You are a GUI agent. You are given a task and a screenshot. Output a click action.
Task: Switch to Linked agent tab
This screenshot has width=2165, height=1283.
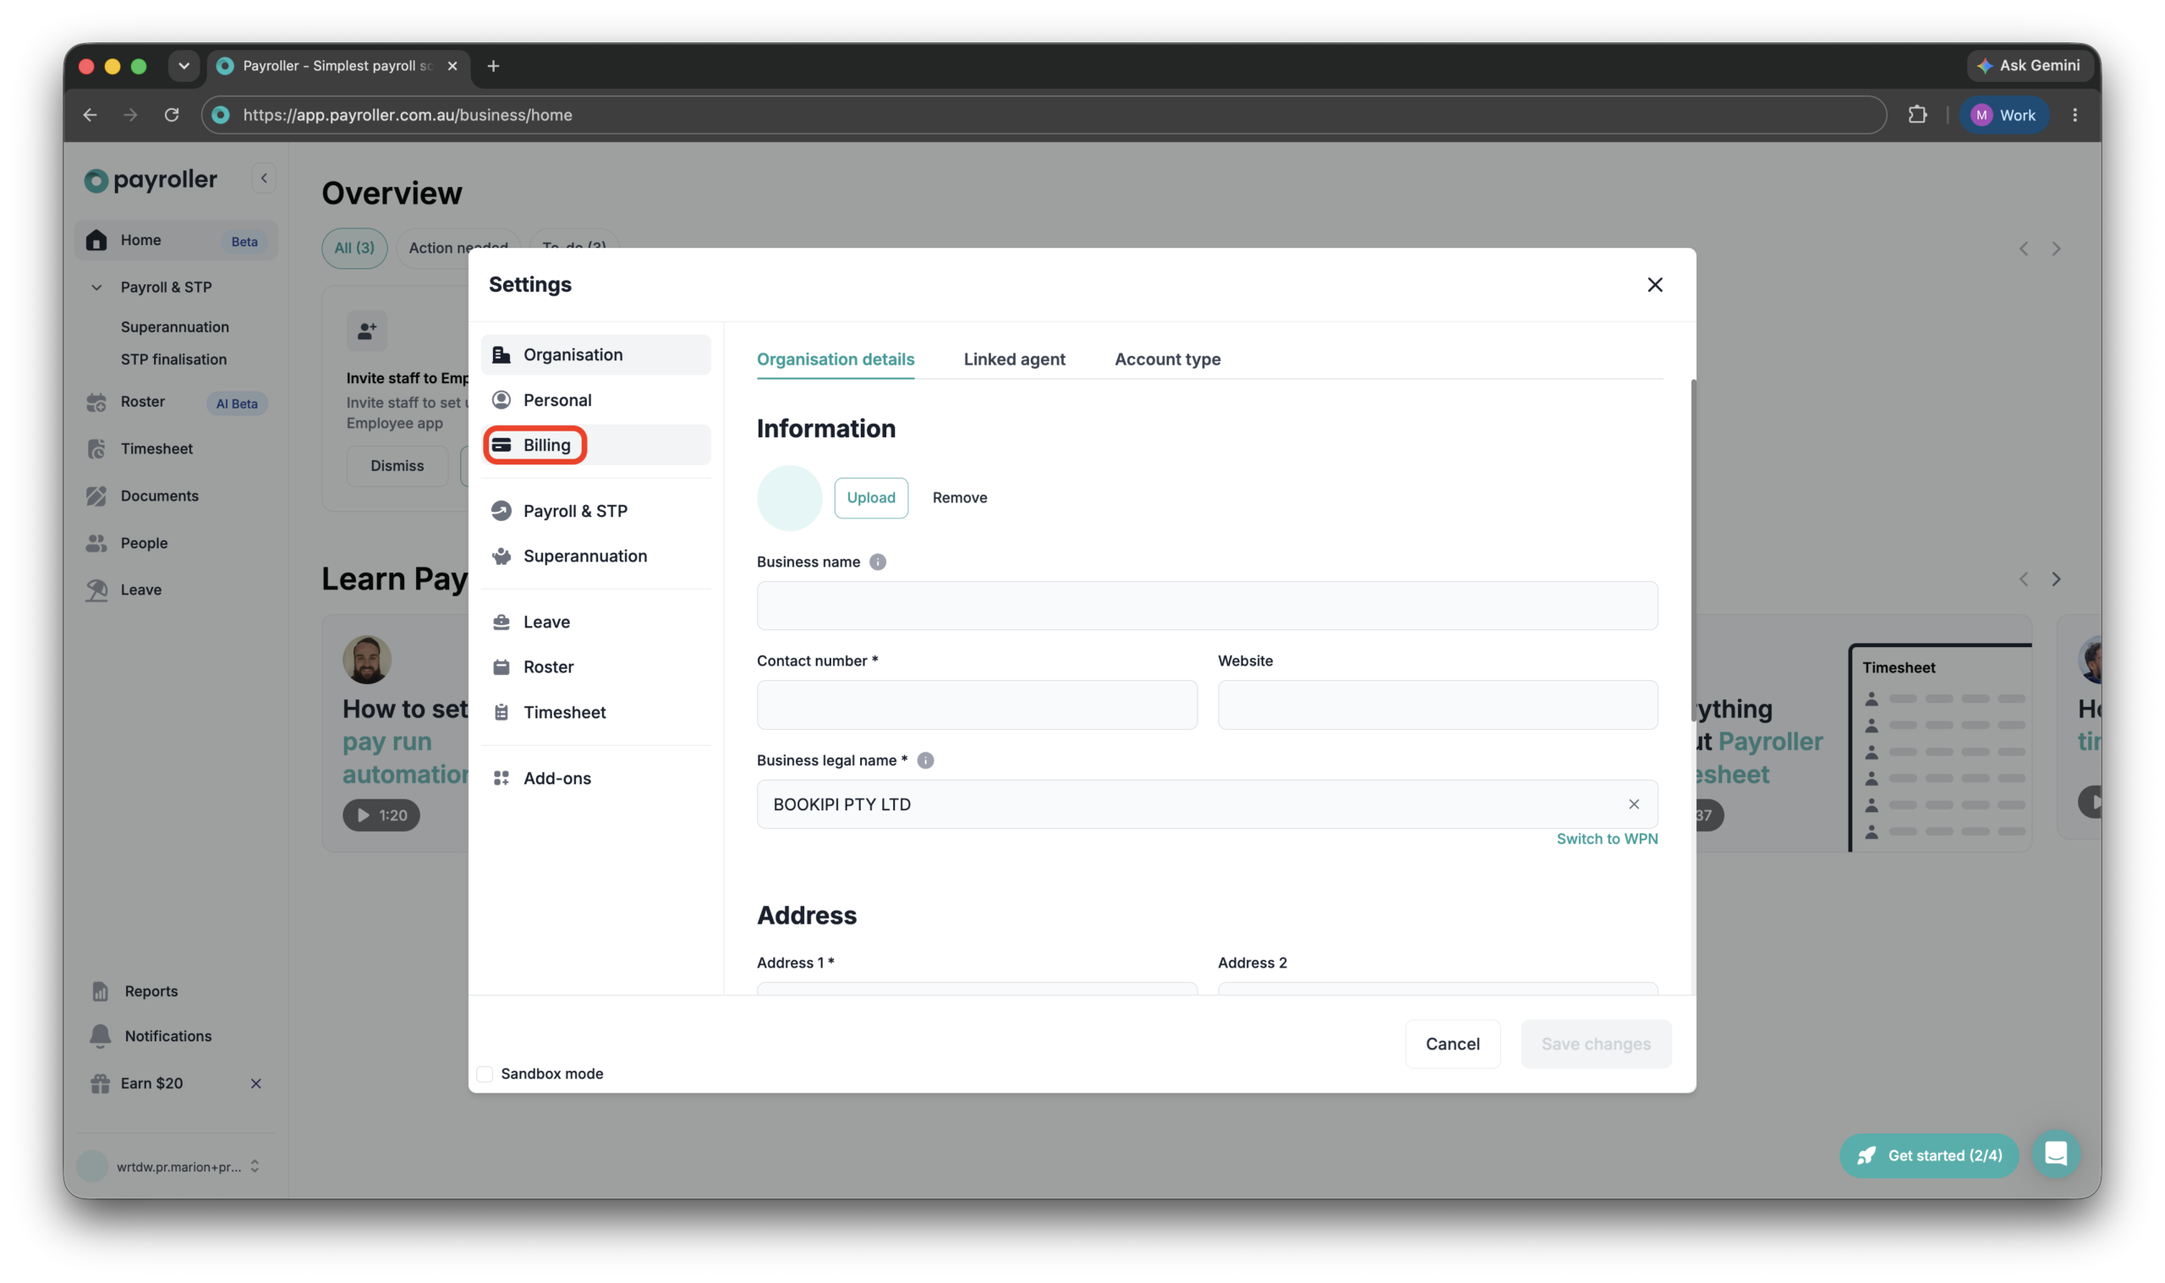(x=1014, y=359)
